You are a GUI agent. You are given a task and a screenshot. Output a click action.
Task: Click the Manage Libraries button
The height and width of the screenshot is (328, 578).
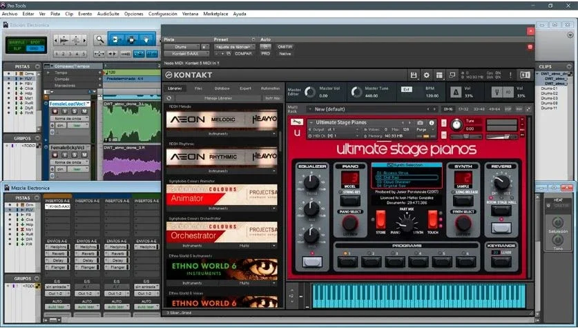[218, 98]
